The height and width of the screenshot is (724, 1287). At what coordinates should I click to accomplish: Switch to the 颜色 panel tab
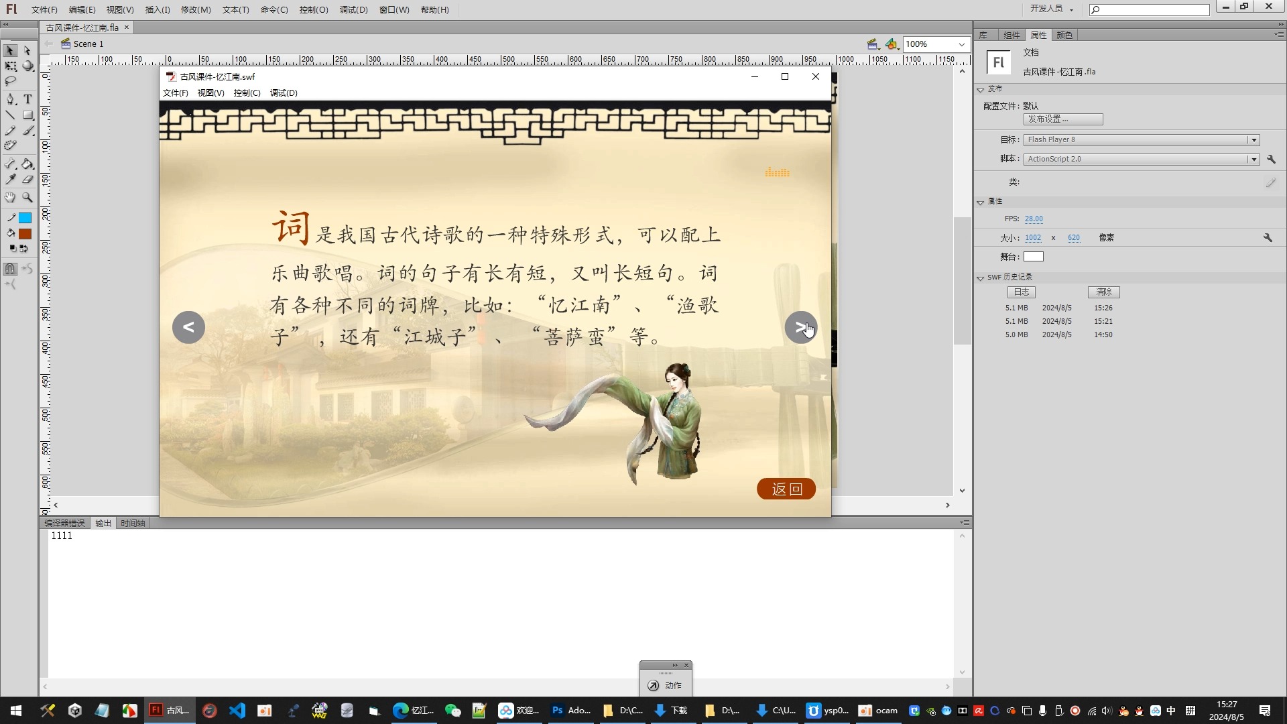tap(1064, 36)
